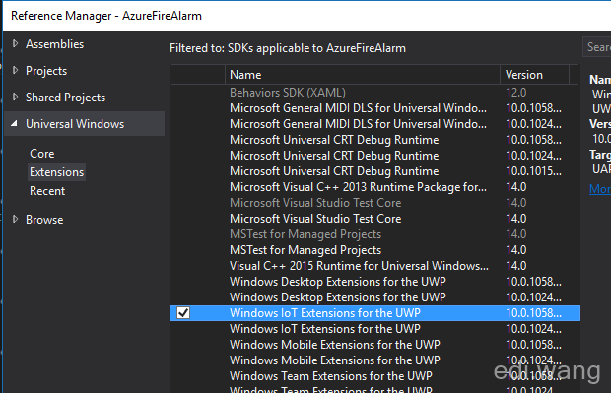Open the Recent subcategory
This screenshot has width=611, height=393.
pyautogui.click(x=47, y=191)
